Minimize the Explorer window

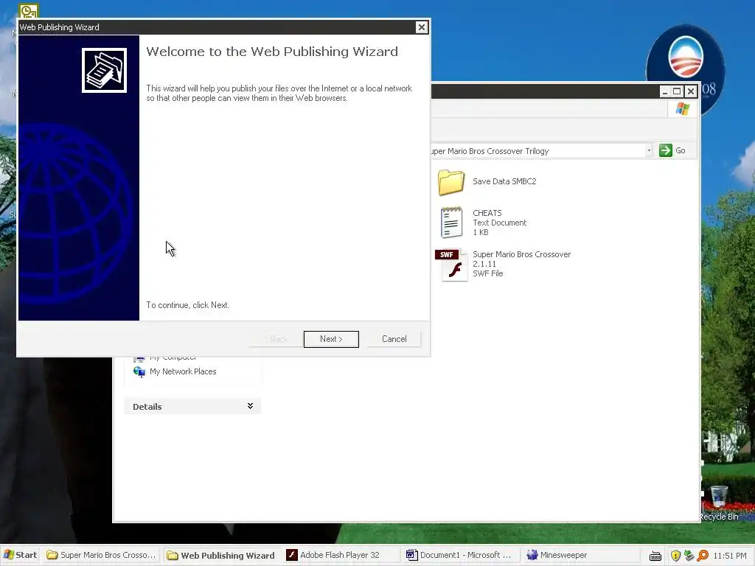tap(664, 91)
